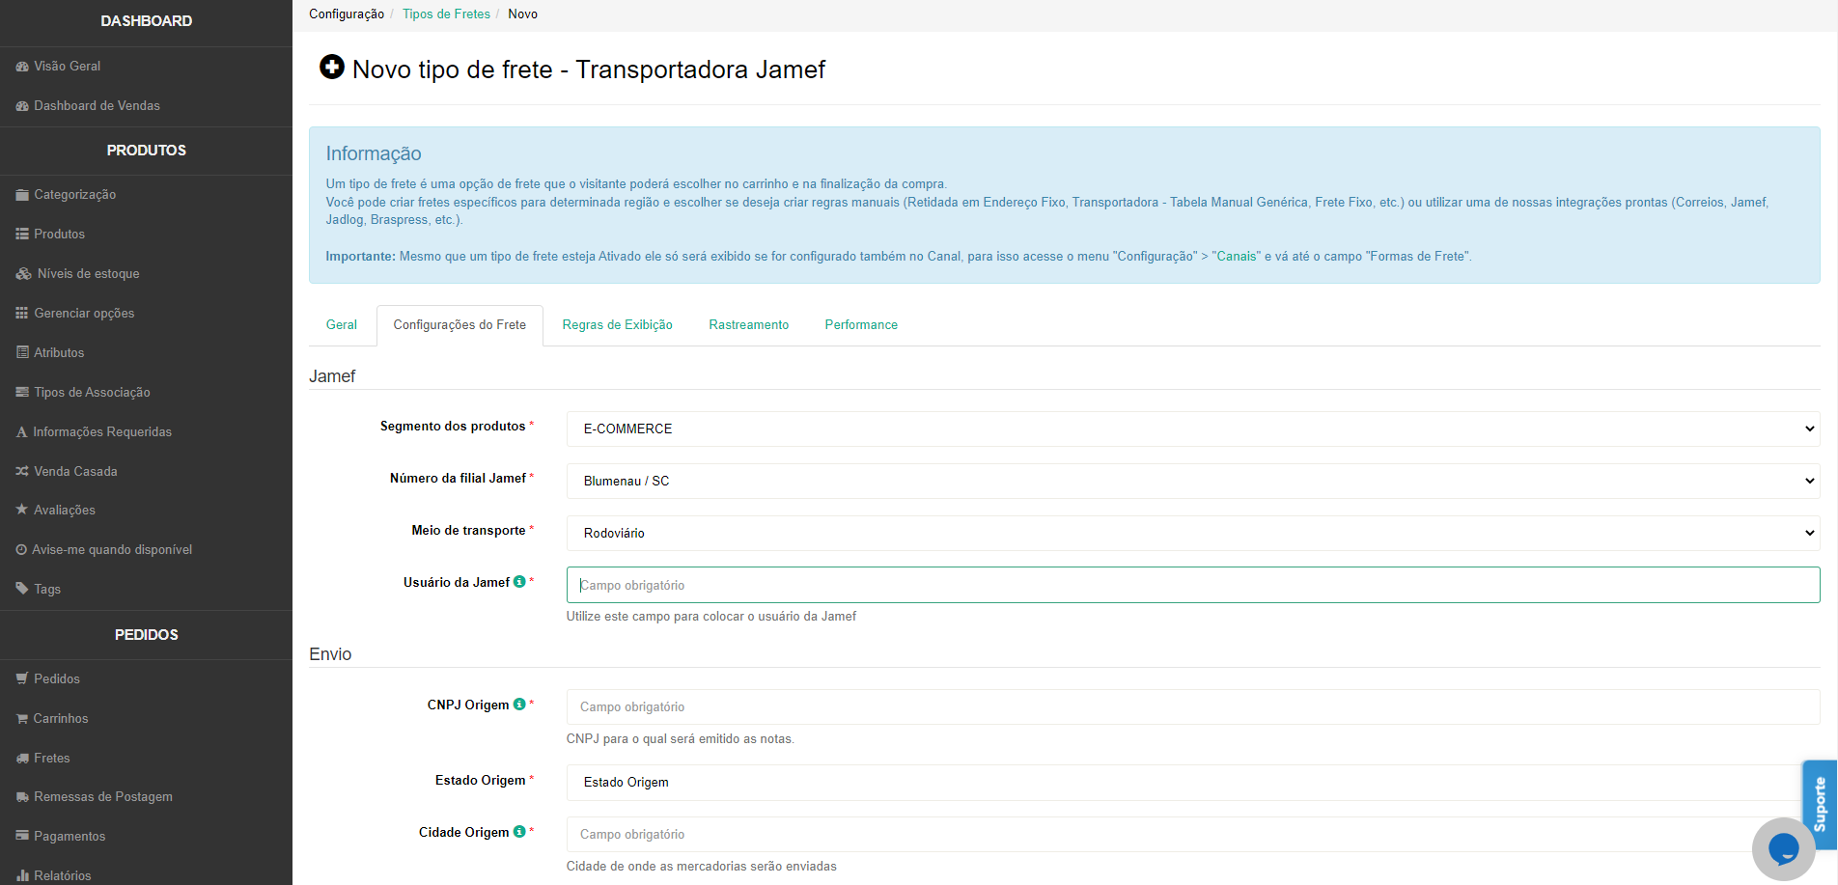The width and height of the screenshot is (1838, 885).
Task: Click the Produtos list icon
Action: (x=22, y=235)
